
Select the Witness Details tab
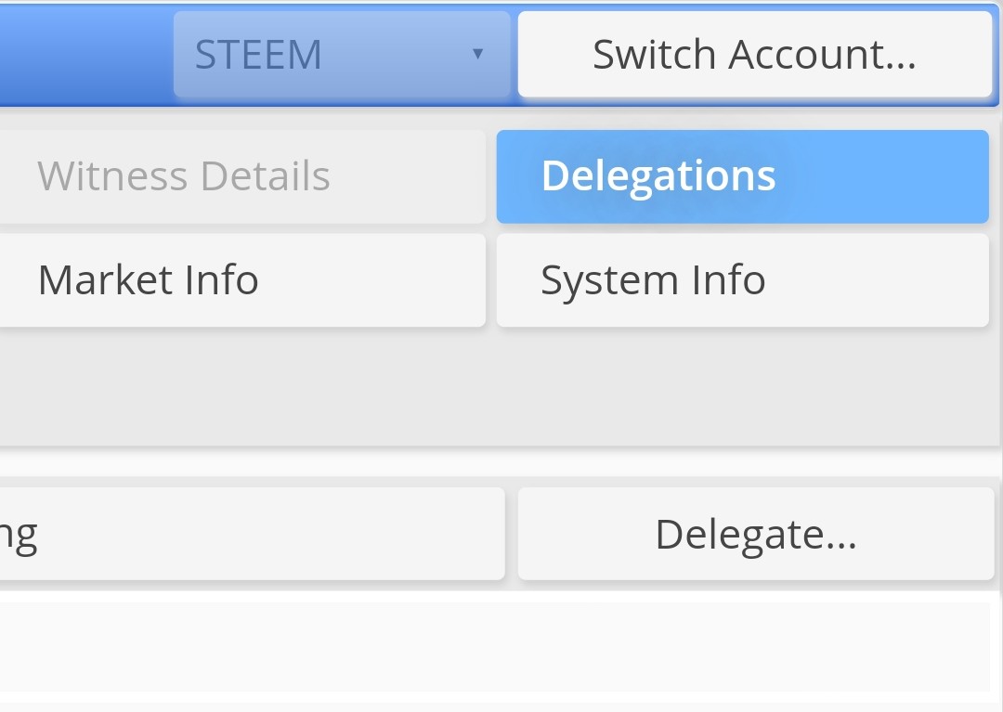click(241, 176)
